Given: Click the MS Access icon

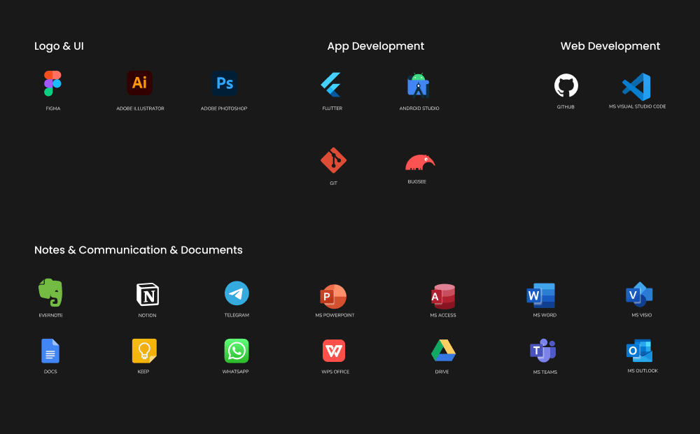Looking at the screenshot, I should coord(443,296).
